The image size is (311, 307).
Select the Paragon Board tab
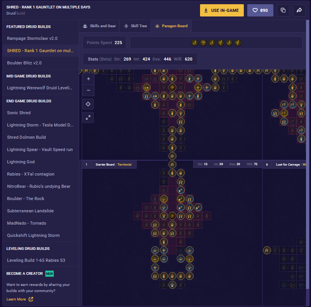pos(171,26)
